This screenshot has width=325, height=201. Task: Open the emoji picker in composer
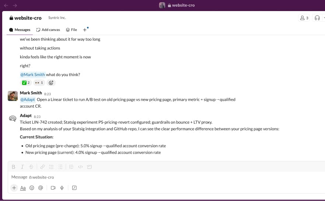point(32,188)
